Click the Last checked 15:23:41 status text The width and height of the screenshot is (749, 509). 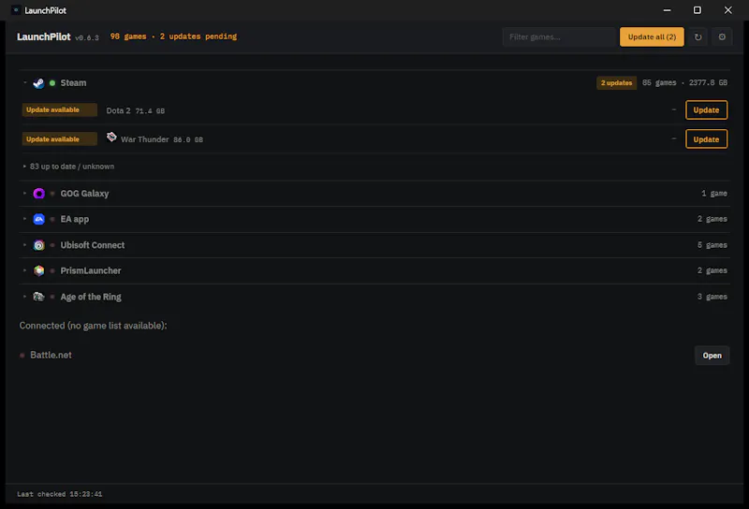60,494
